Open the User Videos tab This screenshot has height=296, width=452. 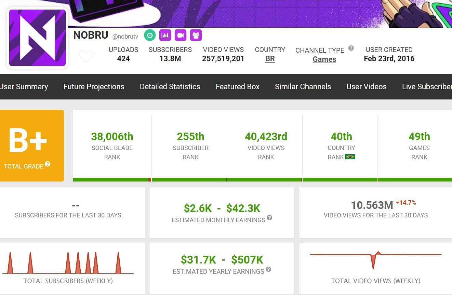(367, 87)
